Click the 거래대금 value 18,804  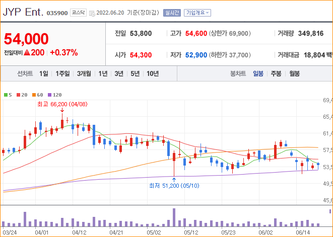point(314,55)
